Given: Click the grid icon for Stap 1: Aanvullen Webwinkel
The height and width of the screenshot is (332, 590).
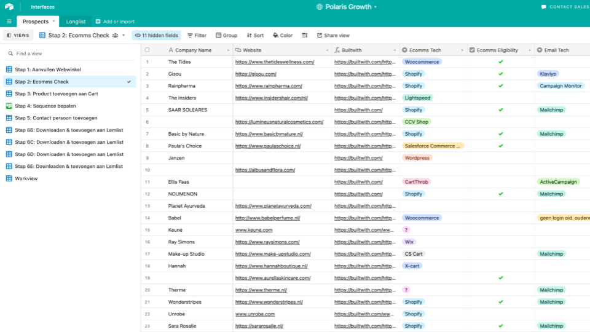Looking at the screenshot, I should coord(9,69).
